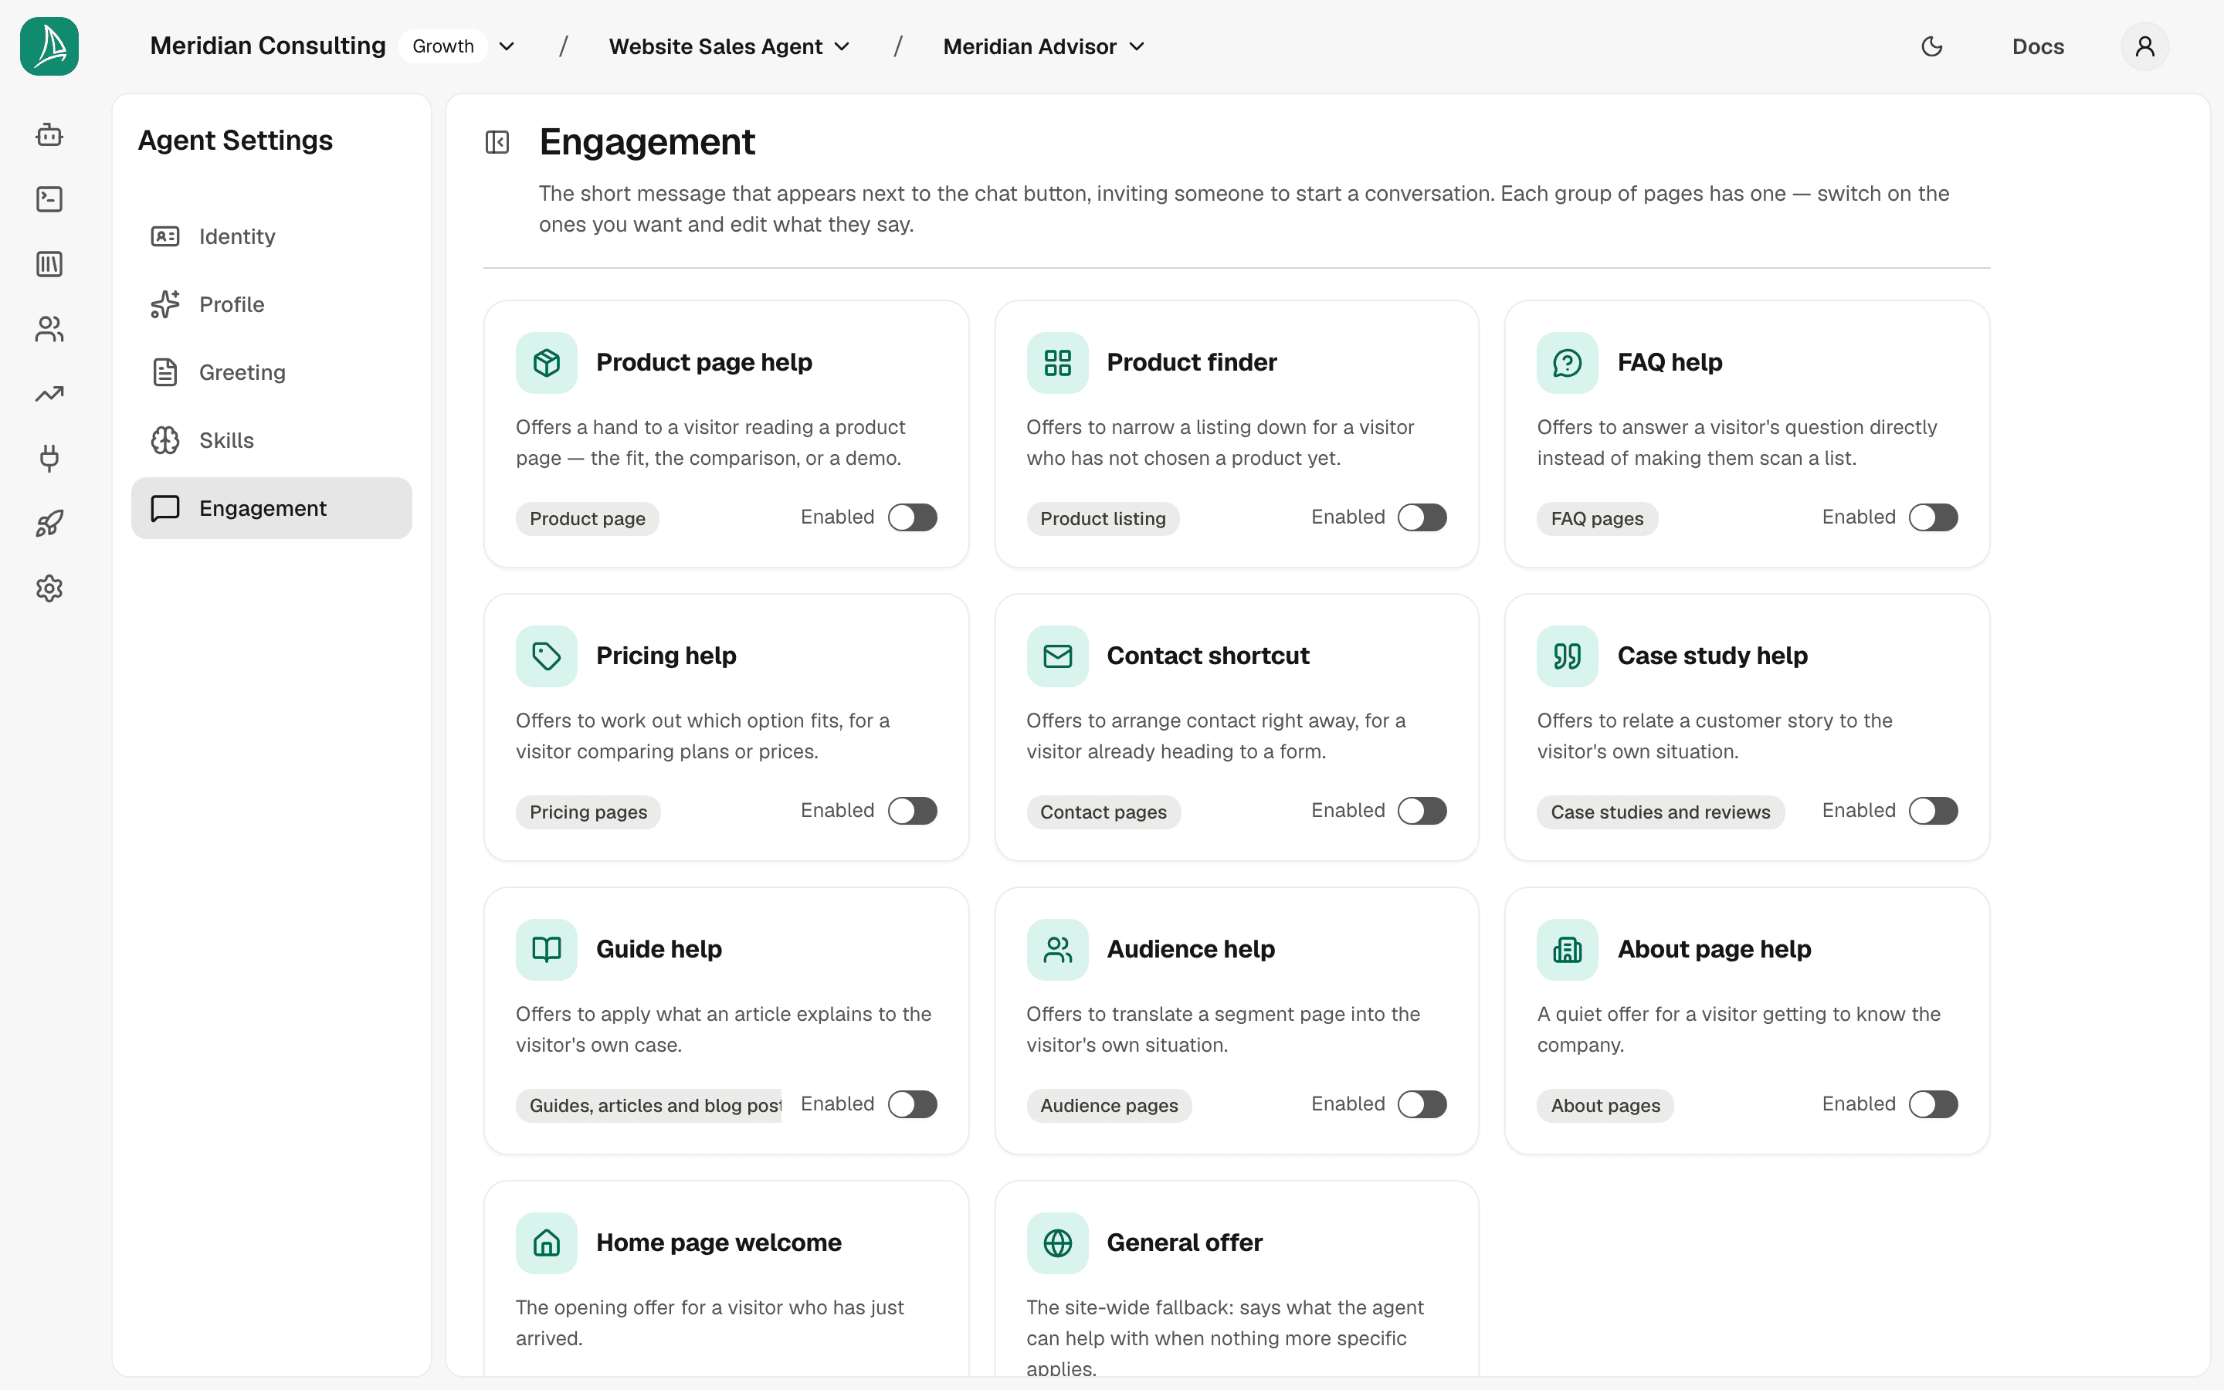Enable the About page help toggle
This screenshot has width=2224, height=1390.
coord(1934,1104)
